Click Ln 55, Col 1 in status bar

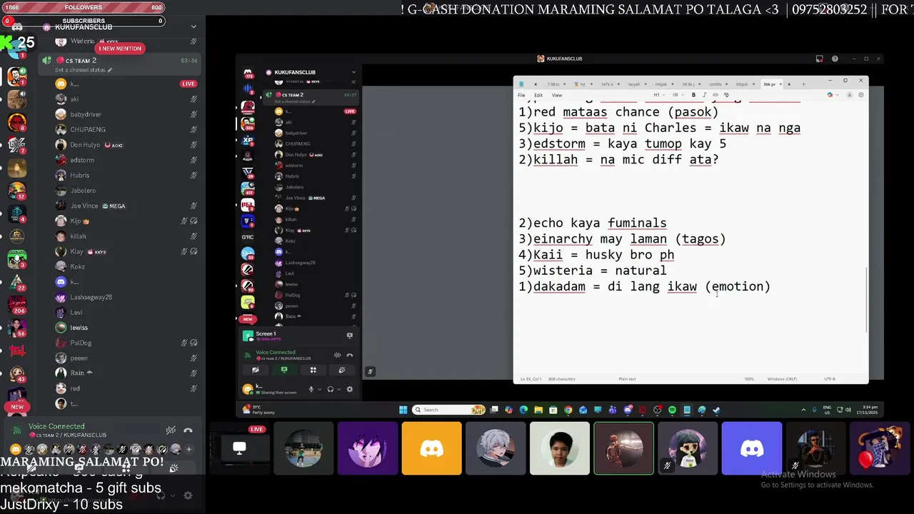(x=531, y=379)
